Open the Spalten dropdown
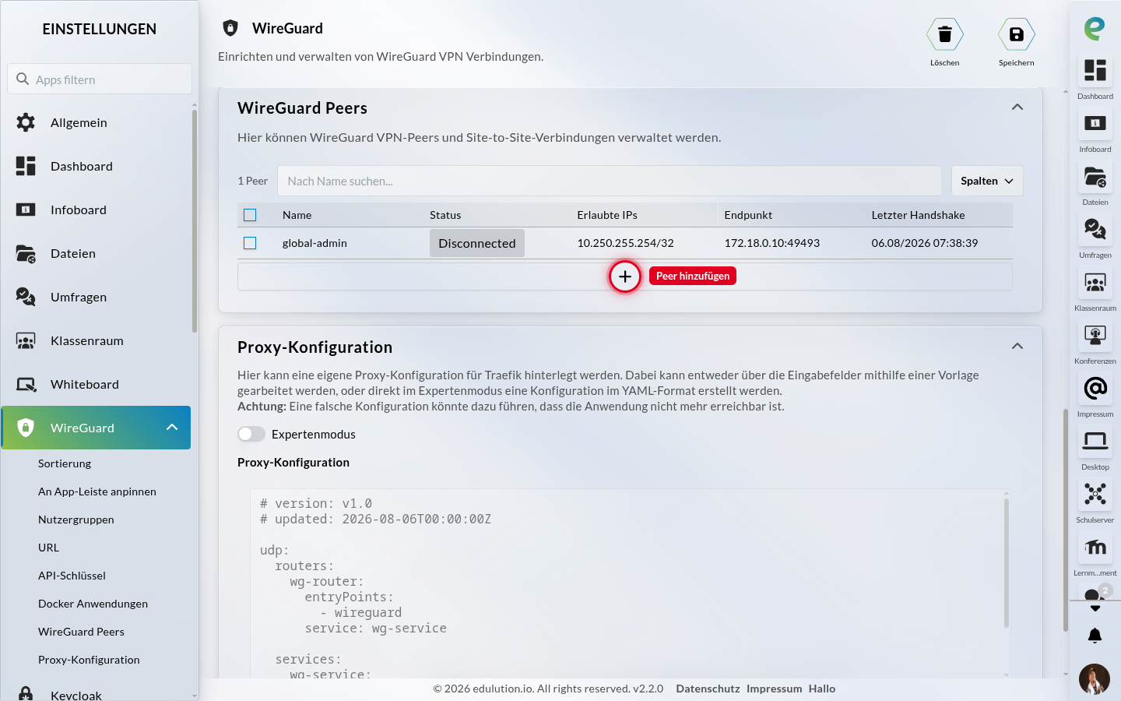Viewport: 1121px width, 701px height. pyautogui.click(x=987, y=181)
